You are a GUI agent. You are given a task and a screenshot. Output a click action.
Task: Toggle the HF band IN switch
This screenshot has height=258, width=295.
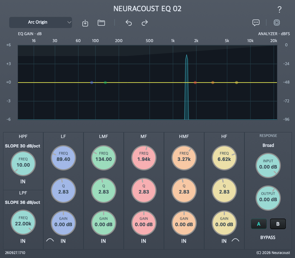(224, 241)
